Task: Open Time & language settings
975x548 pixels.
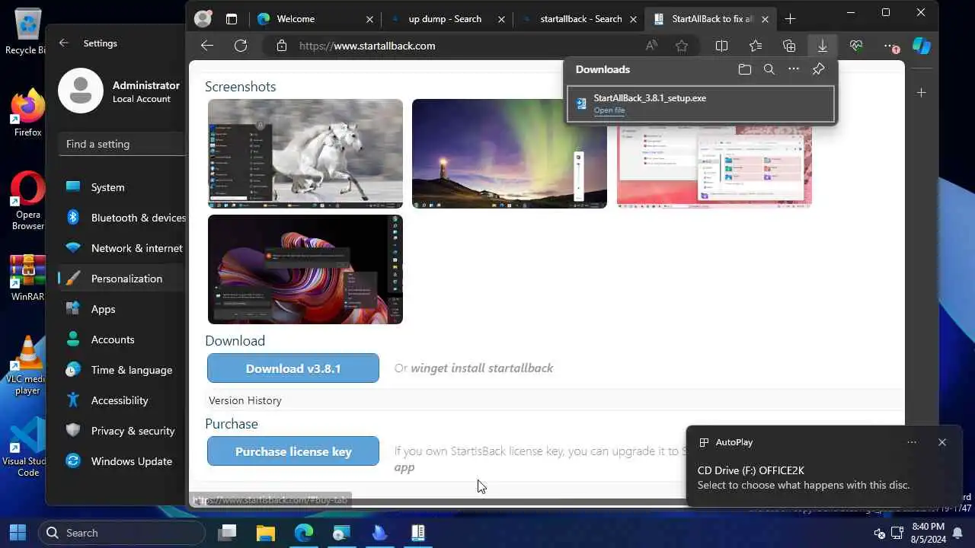Action: (x=122, y=370)
